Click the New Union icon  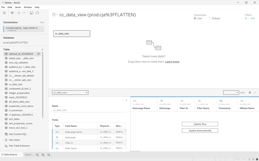6,140
